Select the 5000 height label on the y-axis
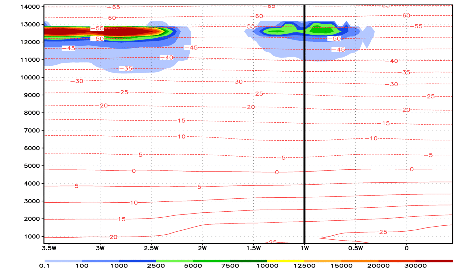This screenshot has height=273, width=459. click(x=32, y=166)
